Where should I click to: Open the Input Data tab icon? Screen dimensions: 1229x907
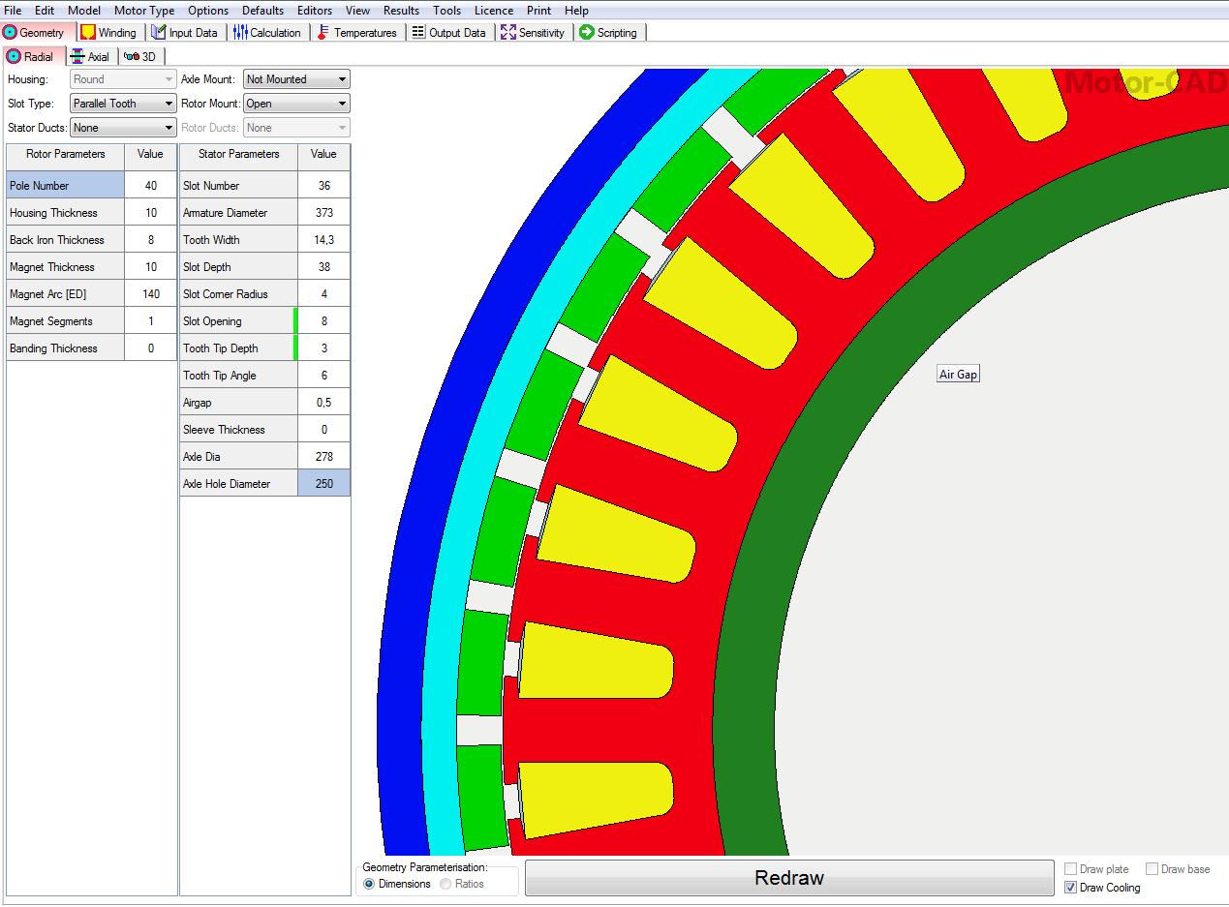click(159, 33)
